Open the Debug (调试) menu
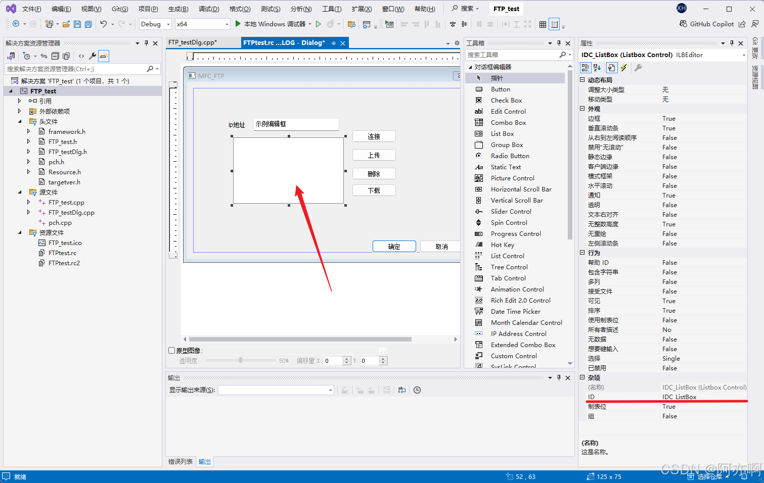764x483 pixels. tap(209, 9)
